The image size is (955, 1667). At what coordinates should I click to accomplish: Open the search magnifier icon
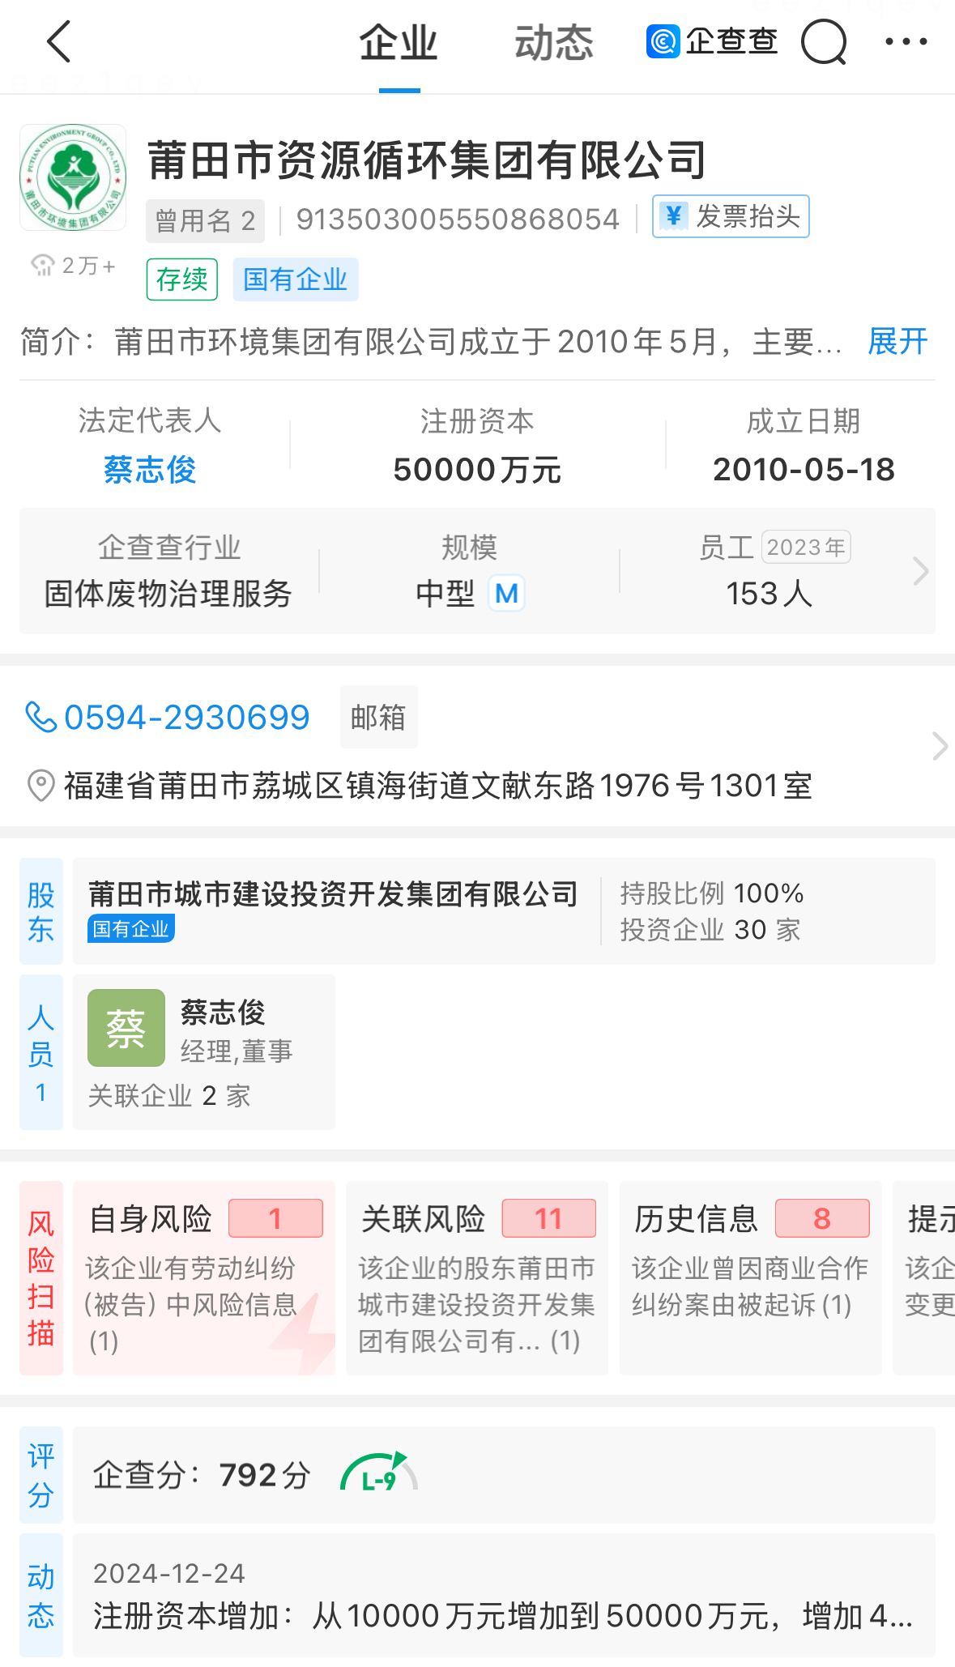(x=824, y=41)
